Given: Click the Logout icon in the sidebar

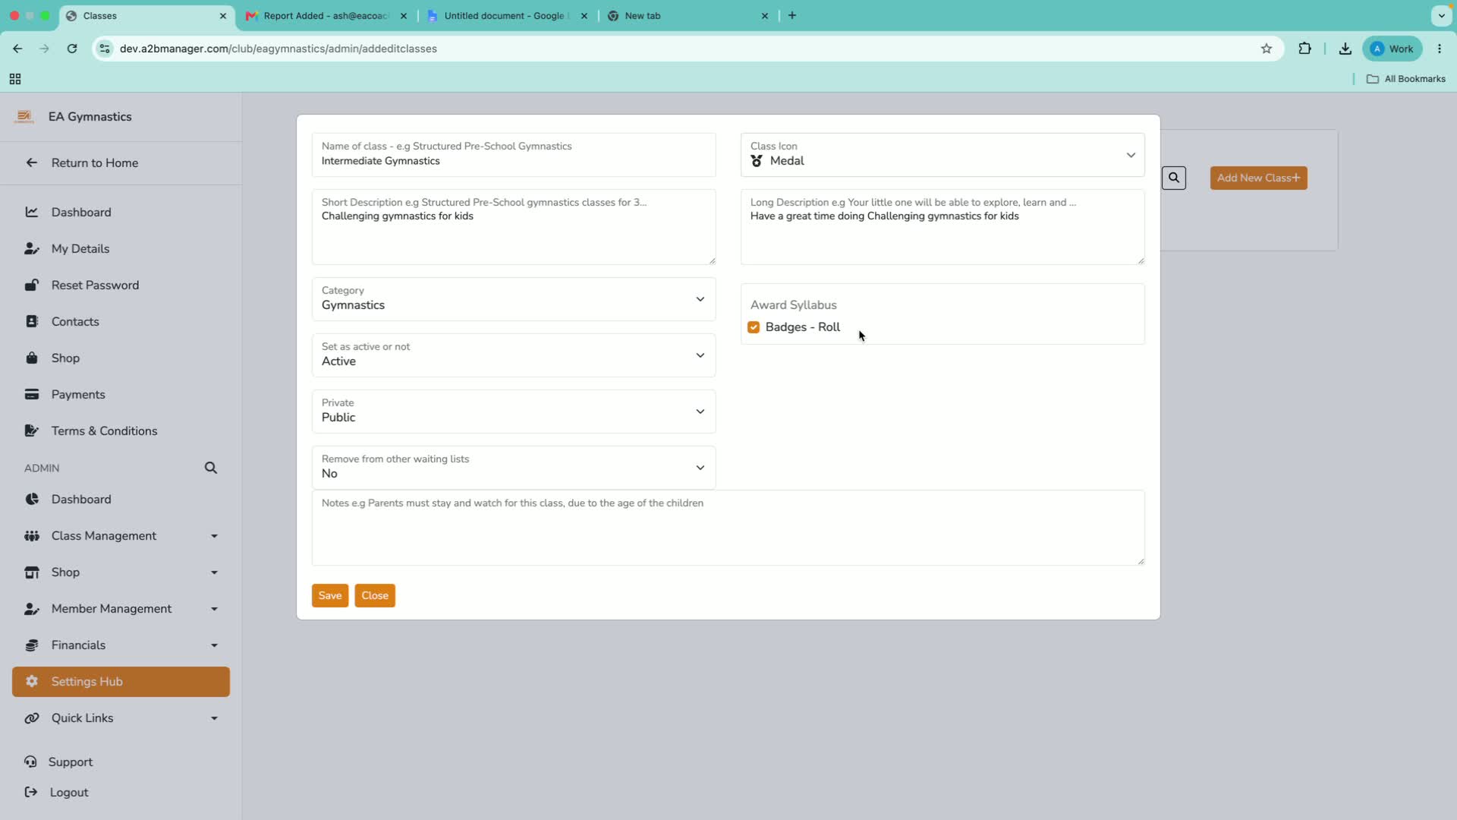Looking at the screenshot, I should coord(31,792).
